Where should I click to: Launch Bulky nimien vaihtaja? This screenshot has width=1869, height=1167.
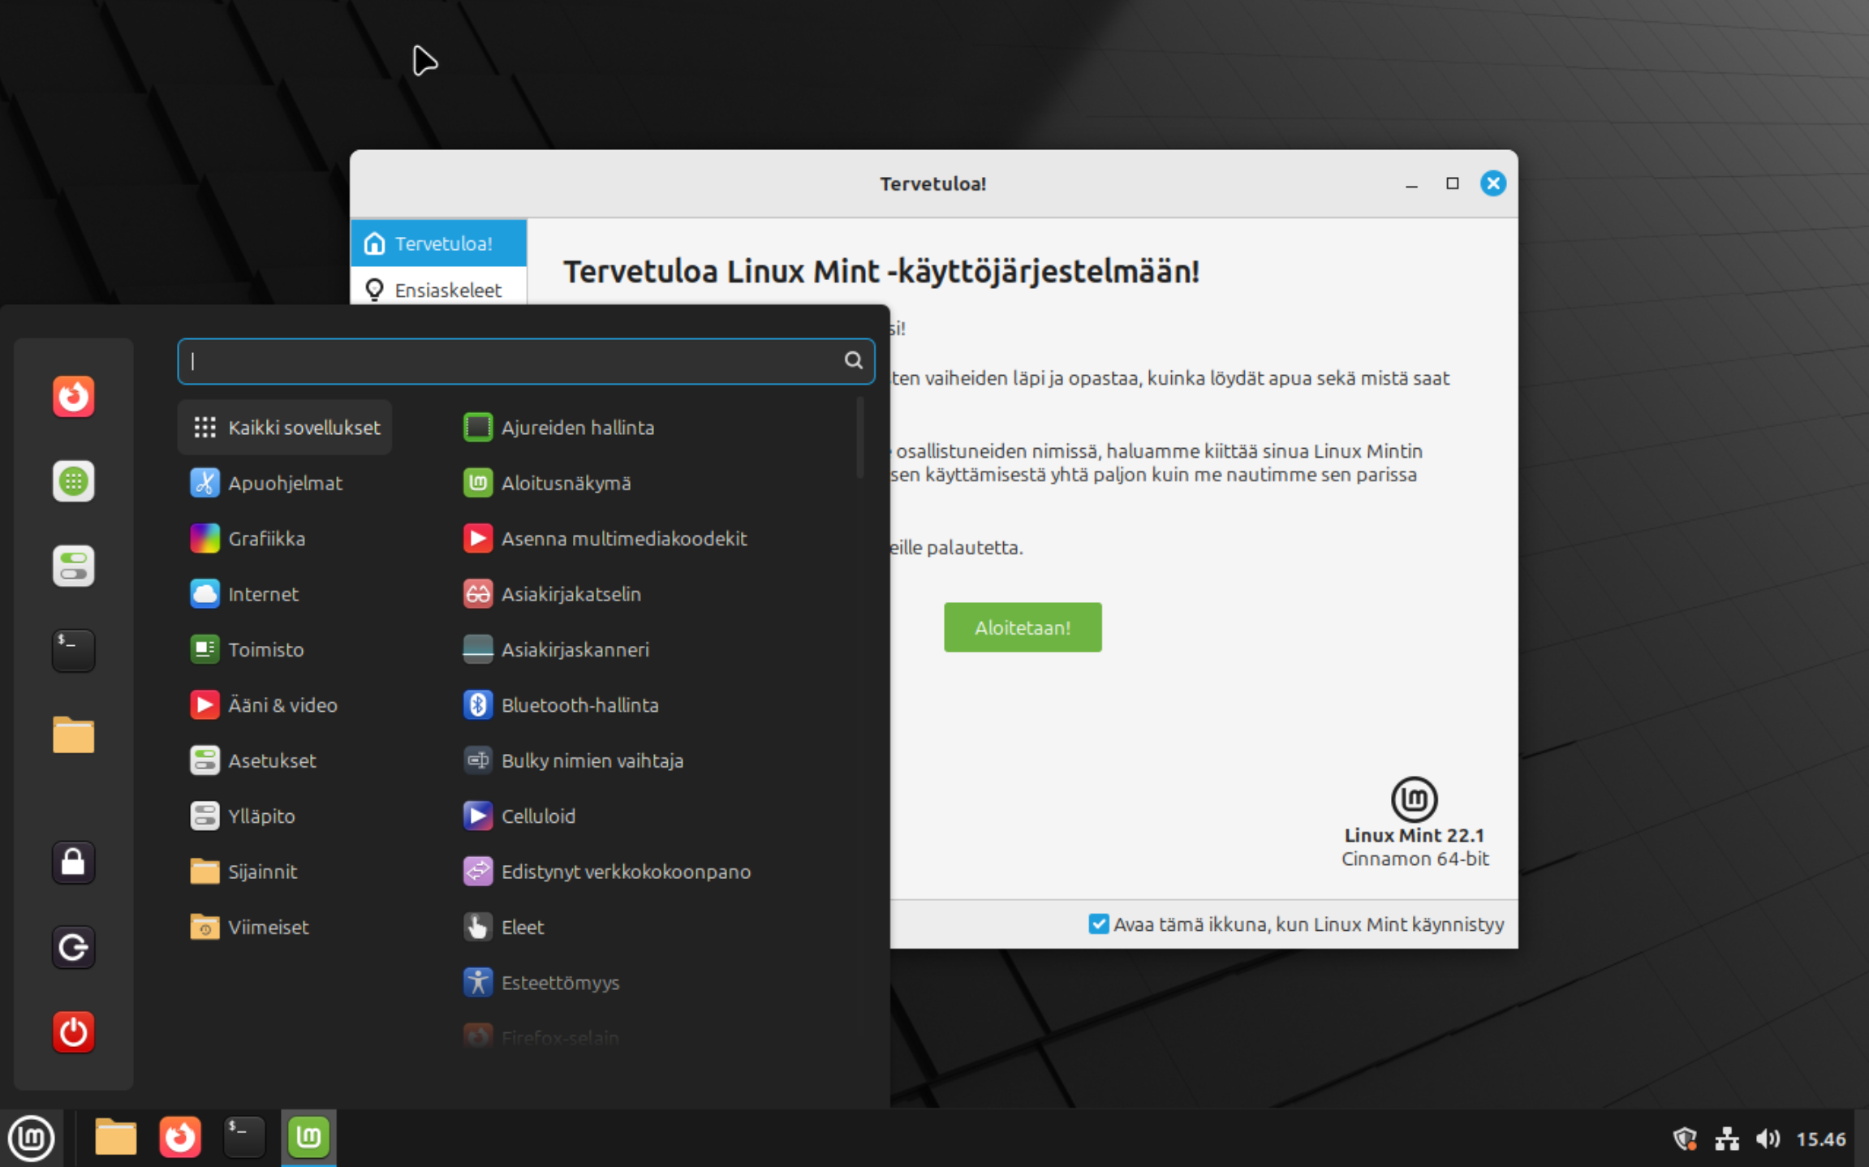click(x=653, y=760)
